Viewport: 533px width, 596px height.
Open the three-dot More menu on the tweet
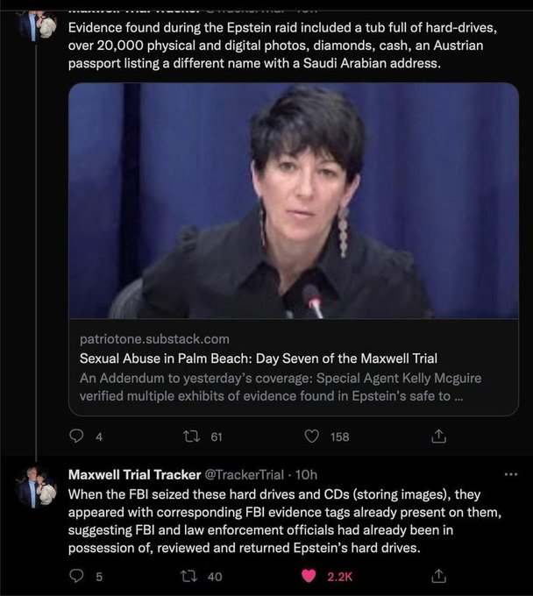click(x=511, y=474)
